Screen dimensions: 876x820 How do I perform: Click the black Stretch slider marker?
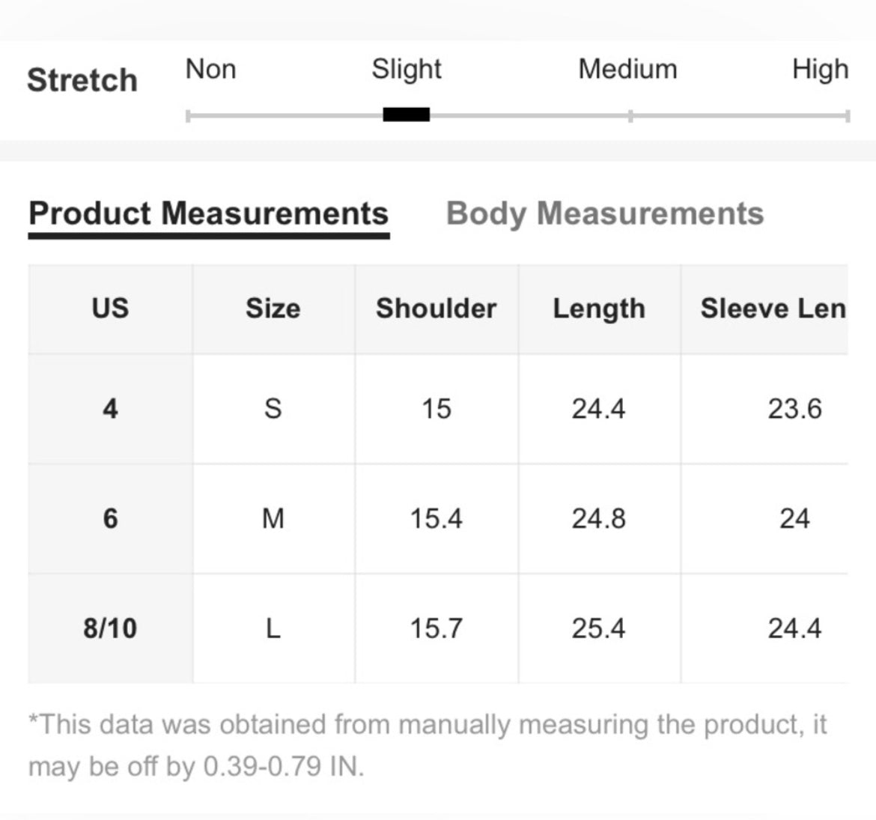406,115
